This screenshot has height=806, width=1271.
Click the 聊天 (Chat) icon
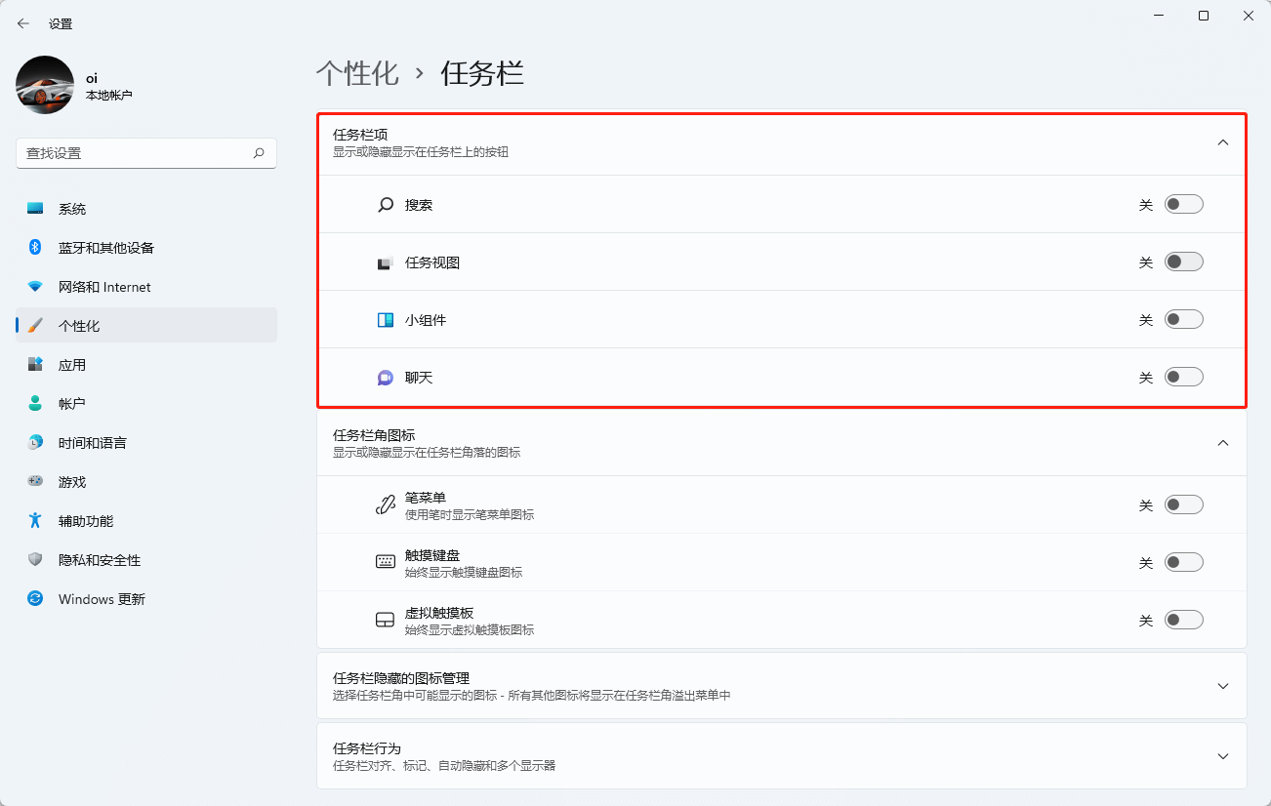[384, 377]
